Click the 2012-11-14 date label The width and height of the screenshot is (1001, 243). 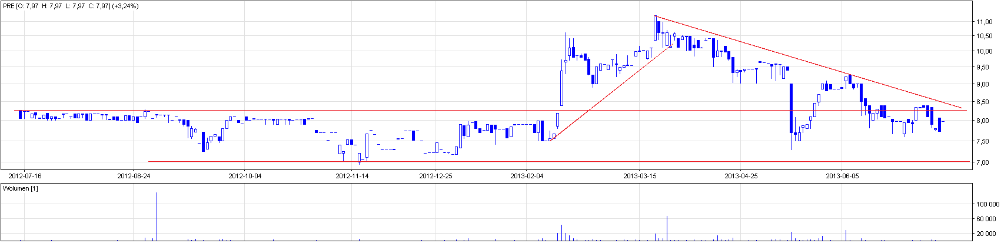[352, 176]
